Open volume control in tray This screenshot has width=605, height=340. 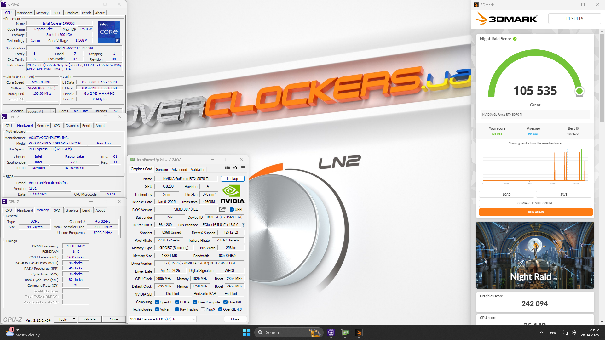573,332
